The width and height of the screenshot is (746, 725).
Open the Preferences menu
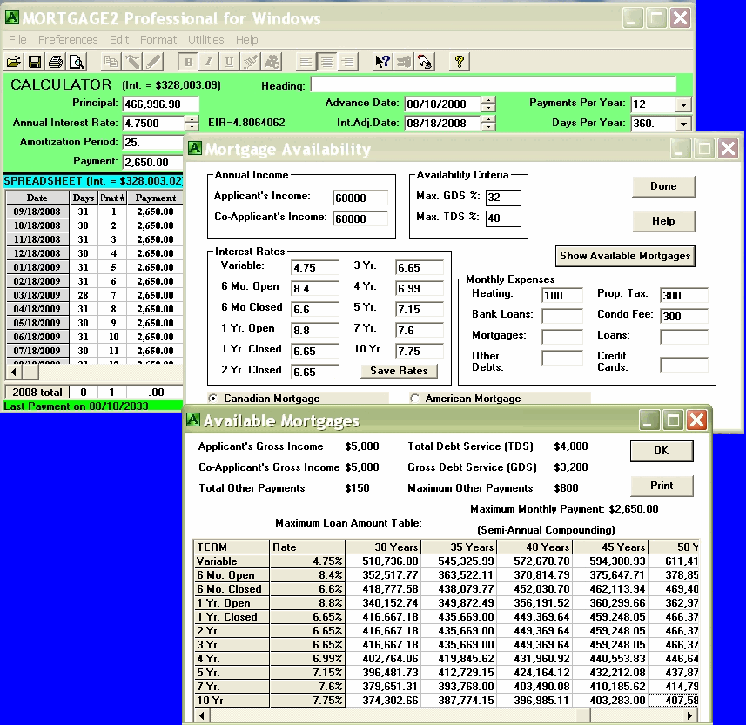coord(68,40)
